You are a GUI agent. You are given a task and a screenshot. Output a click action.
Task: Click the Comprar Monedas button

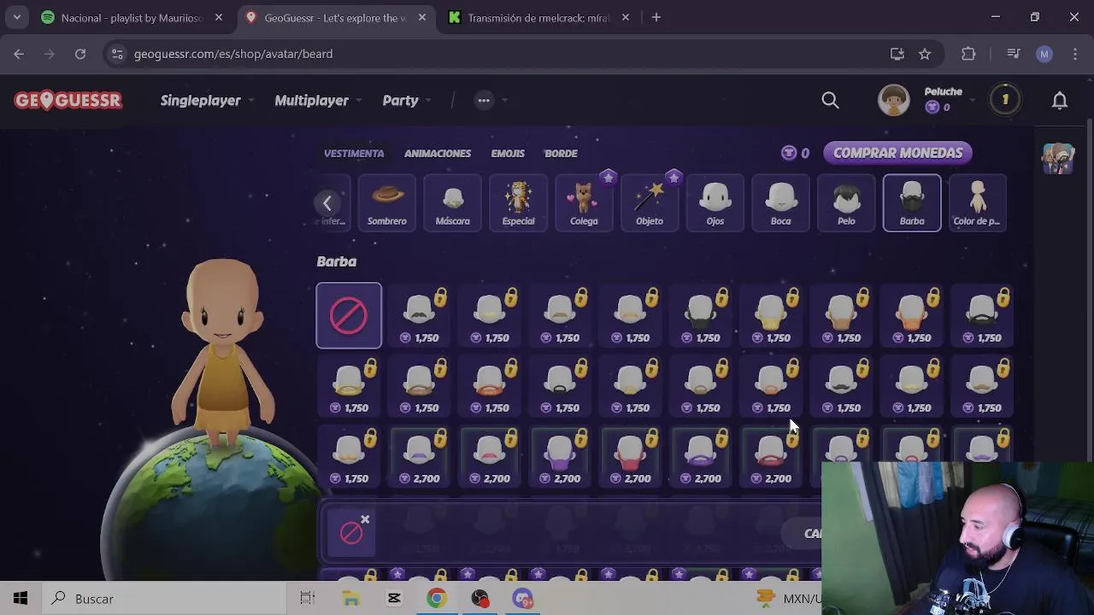coord(897,153)
